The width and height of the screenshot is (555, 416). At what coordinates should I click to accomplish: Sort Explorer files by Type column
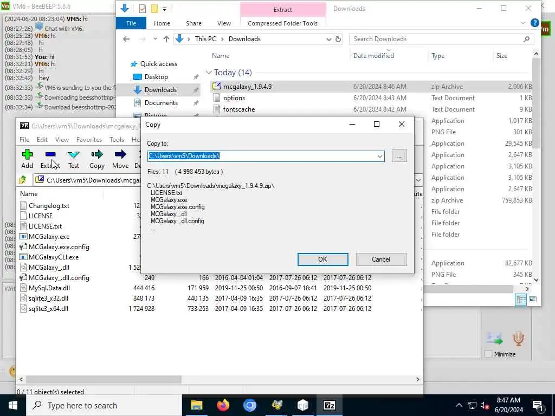click(438, 56)
